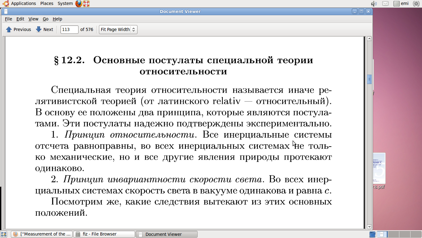Screen dimensions: 422x238
Task: Open the Document Viewer window menu icon
Action: click(6, 11)
